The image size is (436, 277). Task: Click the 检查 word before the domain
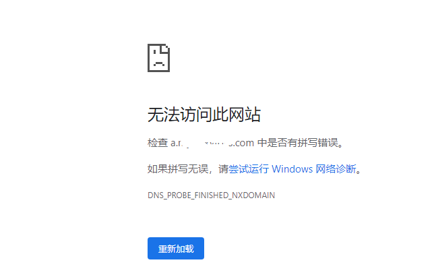click(158, 143)
